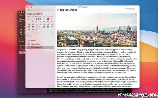Viewport: 158px width, 98px height.
Task: Select red-circled day 5 in front calendar
Action: [x=48, y=19]
